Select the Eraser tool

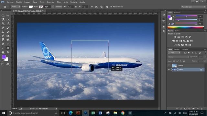3,36
